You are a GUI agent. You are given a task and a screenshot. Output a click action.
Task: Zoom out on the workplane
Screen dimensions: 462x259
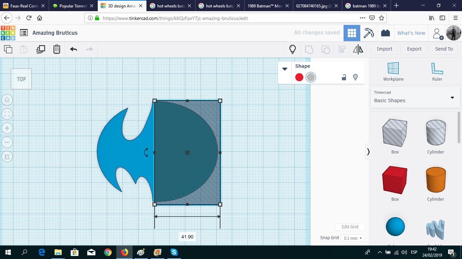point(7,142)
